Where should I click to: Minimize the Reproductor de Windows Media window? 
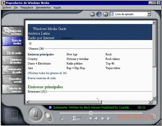pyautogui.click(x=150, y=3)
